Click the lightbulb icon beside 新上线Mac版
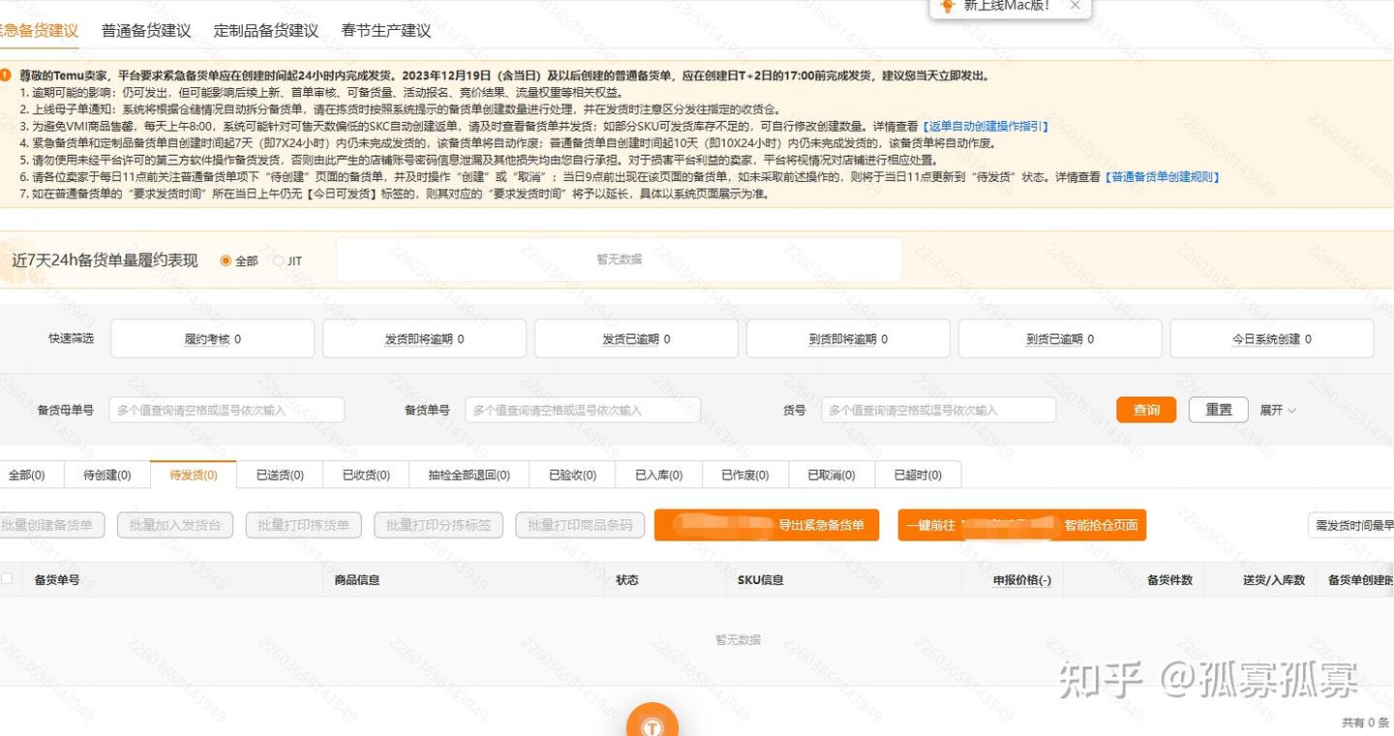The image size is (1394, 736). pyautogui.click(x=950, y=8)
